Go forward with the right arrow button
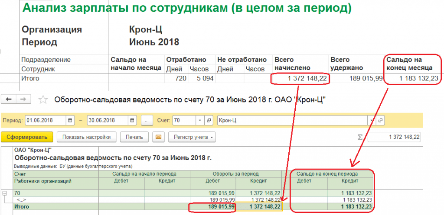The height and width of the screenshot is (215, 444). pyautogui.click(x=24, y=99)
